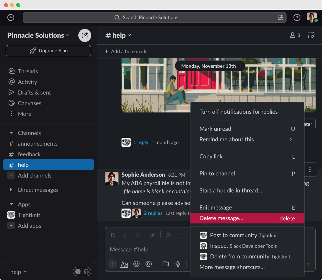Compose a new message with pencil icon

[x=85, y=35]
